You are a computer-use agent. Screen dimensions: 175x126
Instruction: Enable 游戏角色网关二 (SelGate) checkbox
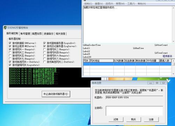[44, 62]
